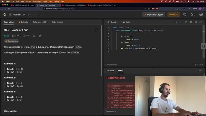
Task: Click the Wi-Fi status icon
Action: click(x=182, y=1)
